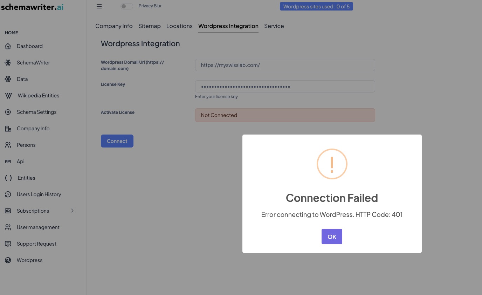Screen dimensions: 482x295
Task: Open Schema Settings gear icon
Action: pos(8,112)
